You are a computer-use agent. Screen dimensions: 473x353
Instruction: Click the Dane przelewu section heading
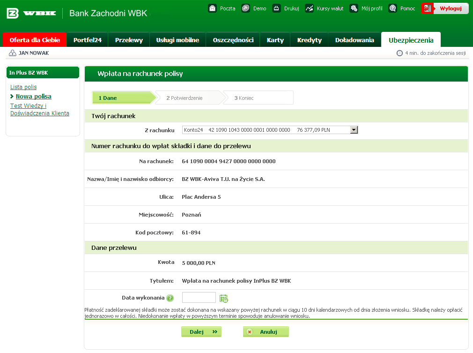(x=114, y=248)
